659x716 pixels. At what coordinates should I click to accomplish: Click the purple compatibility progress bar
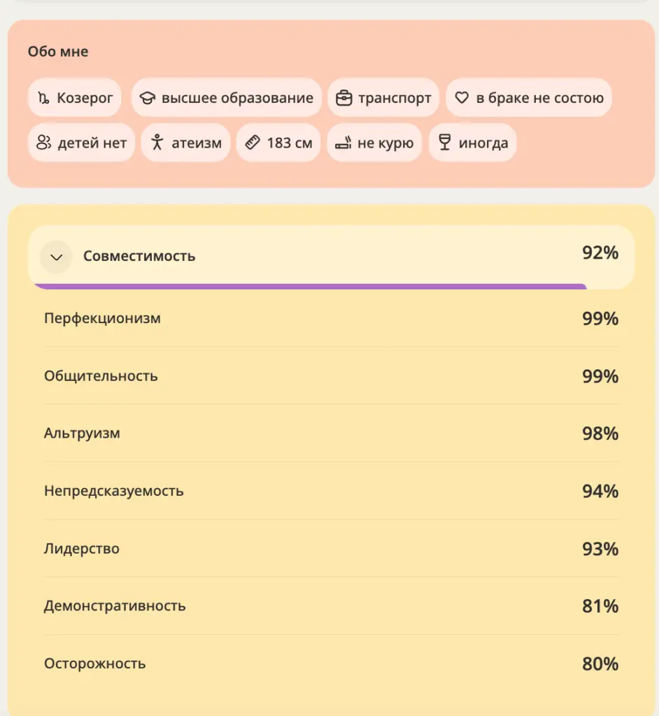tap(308, 287)
